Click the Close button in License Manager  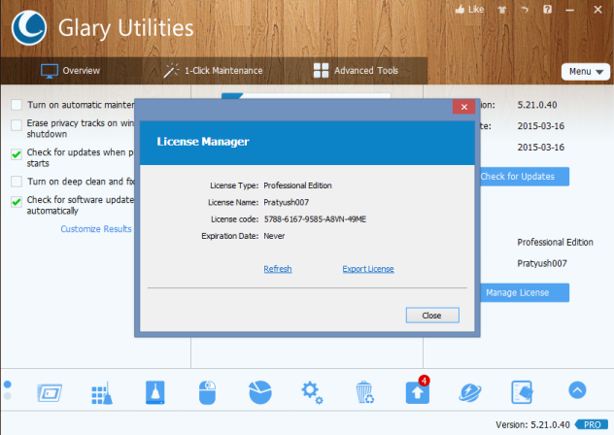coord(432,316)
